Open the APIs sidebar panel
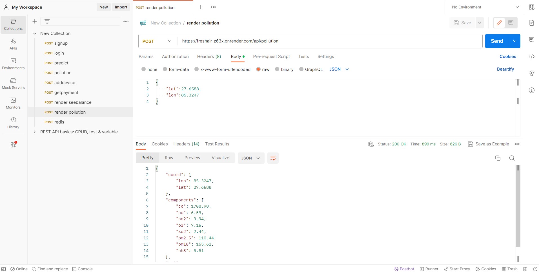 (13, 44)
